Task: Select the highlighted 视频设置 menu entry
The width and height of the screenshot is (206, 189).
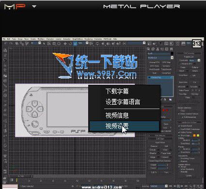Action: [x=124, y=126]
